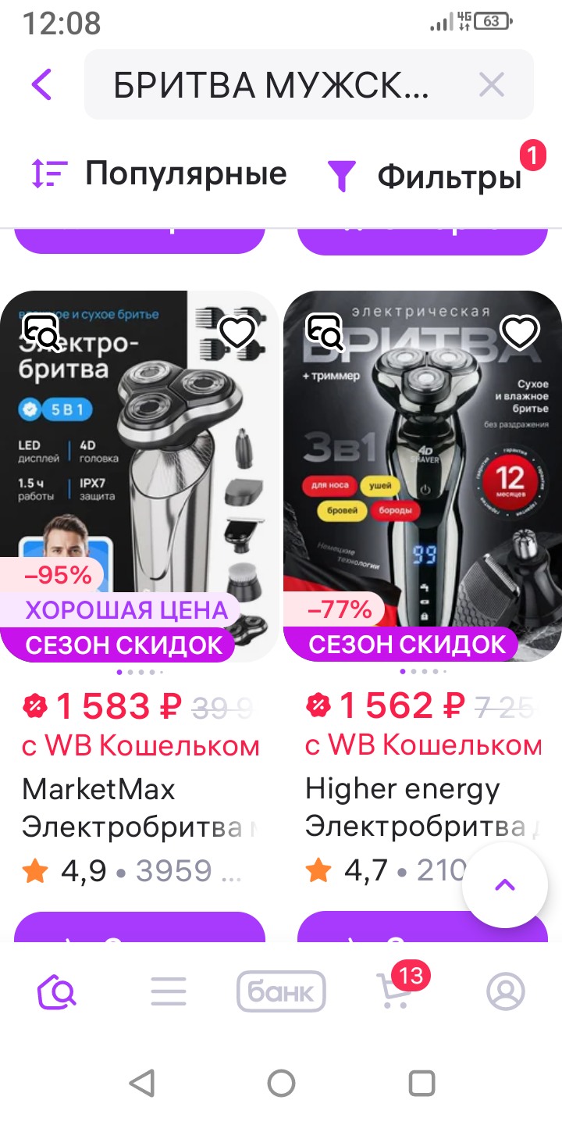
Task: Open the catalog menu tab
Action: click(169, 992)
